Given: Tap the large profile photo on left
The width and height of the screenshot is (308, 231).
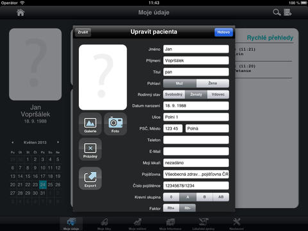Looking at the screenshot, I should click(35, 64).
